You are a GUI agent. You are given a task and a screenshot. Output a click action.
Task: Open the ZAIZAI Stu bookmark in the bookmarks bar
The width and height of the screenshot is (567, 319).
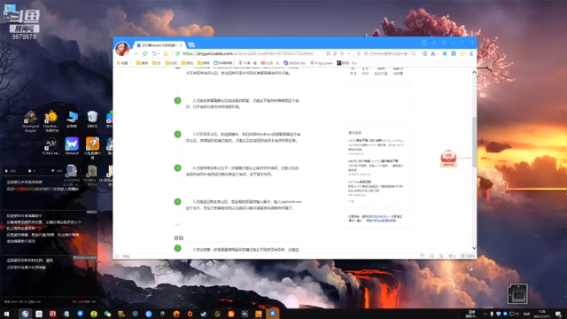tap(295, 63)
